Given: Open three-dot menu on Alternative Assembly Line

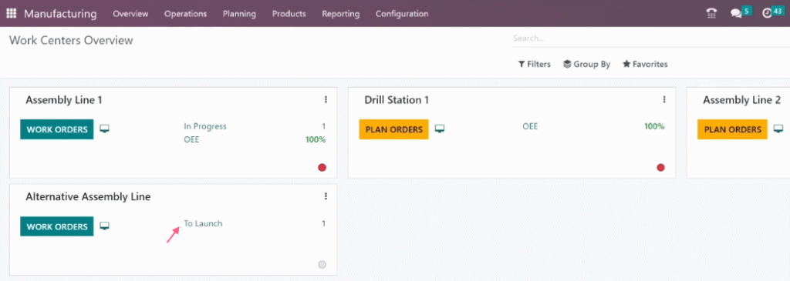Looking at the screenshot, I should coord(326,196).
